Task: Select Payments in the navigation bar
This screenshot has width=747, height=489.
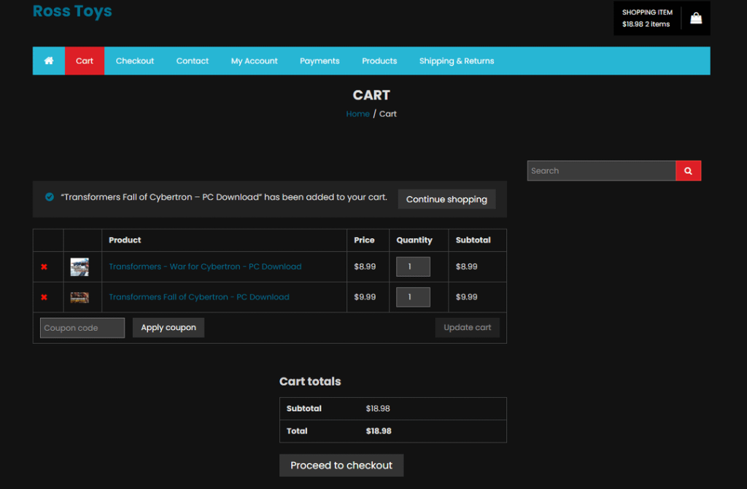Action: (320, 61)
